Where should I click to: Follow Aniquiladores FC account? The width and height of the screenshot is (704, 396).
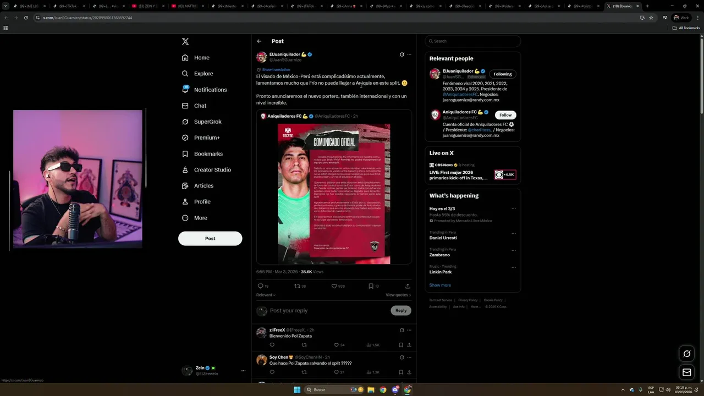click(505, 115)
